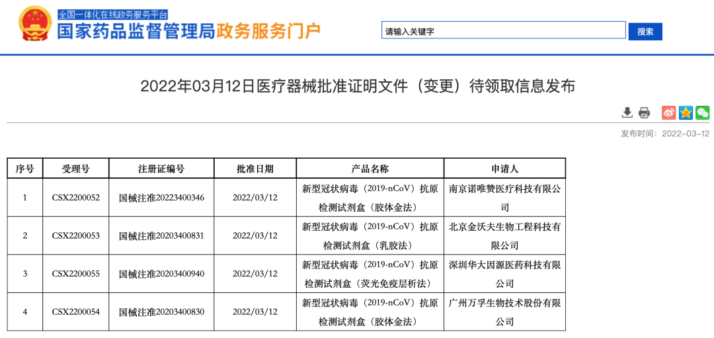This screenshot has width=714, height=338.
Task: Click the 受理号 column header
Action: (75, 169)
